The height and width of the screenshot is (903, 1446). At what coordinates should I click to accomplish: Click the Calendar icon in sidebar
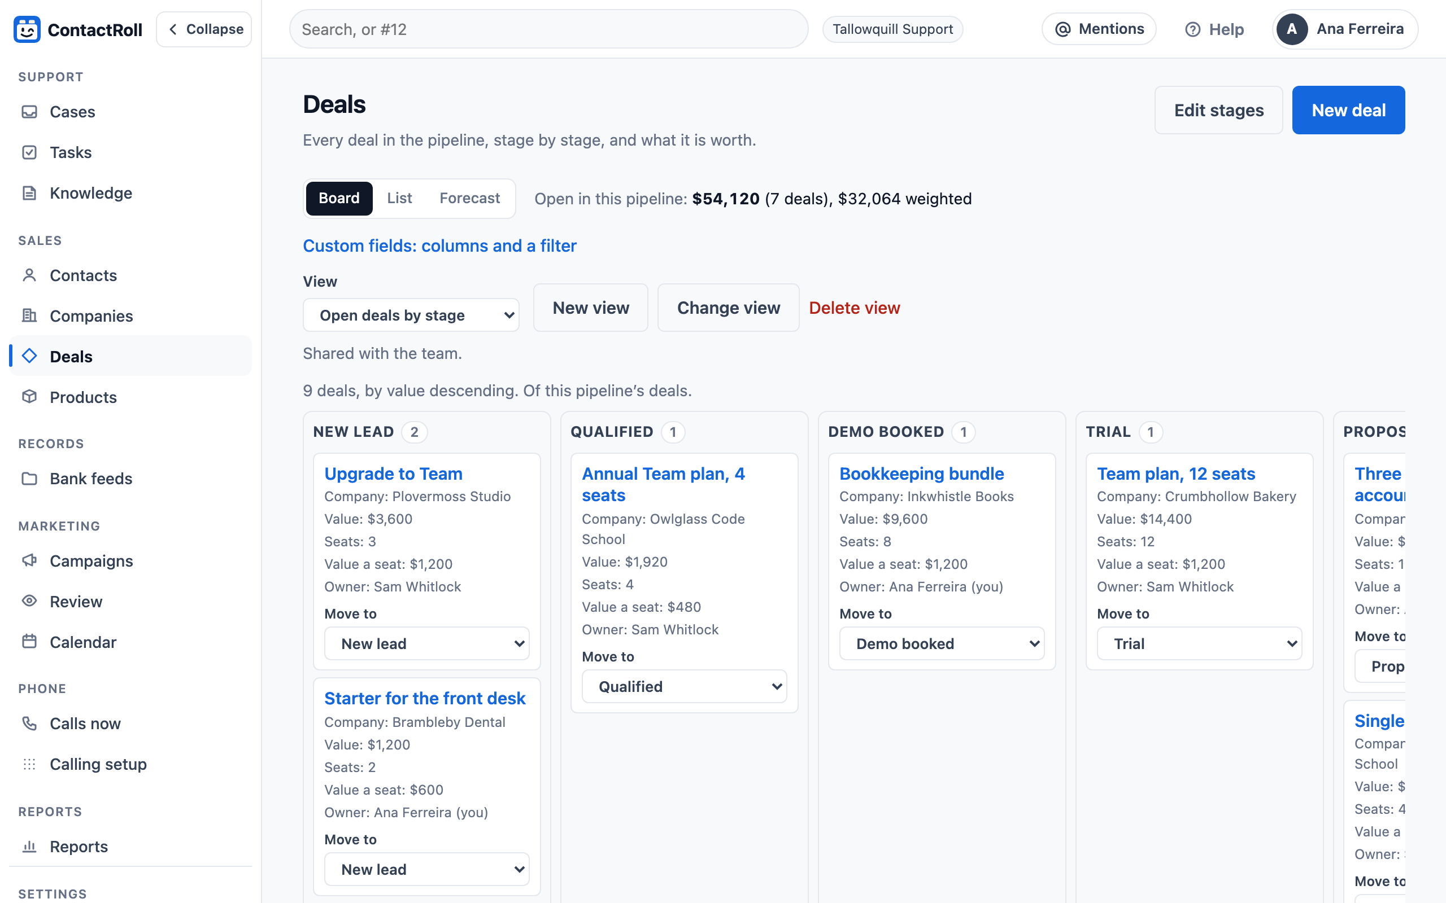29,642
